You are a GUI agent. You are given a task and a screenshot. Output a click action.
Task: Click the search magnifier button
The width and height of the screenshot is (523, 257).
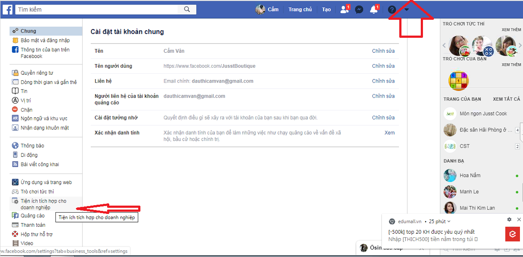coord(187,9)
